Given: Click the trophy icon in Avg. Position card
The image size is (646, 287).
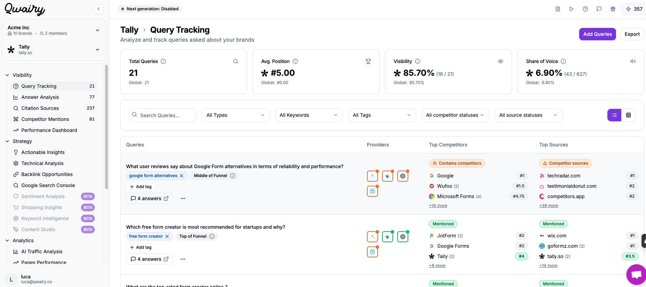Looking at the screenshot, I should (x=368, y=61).
